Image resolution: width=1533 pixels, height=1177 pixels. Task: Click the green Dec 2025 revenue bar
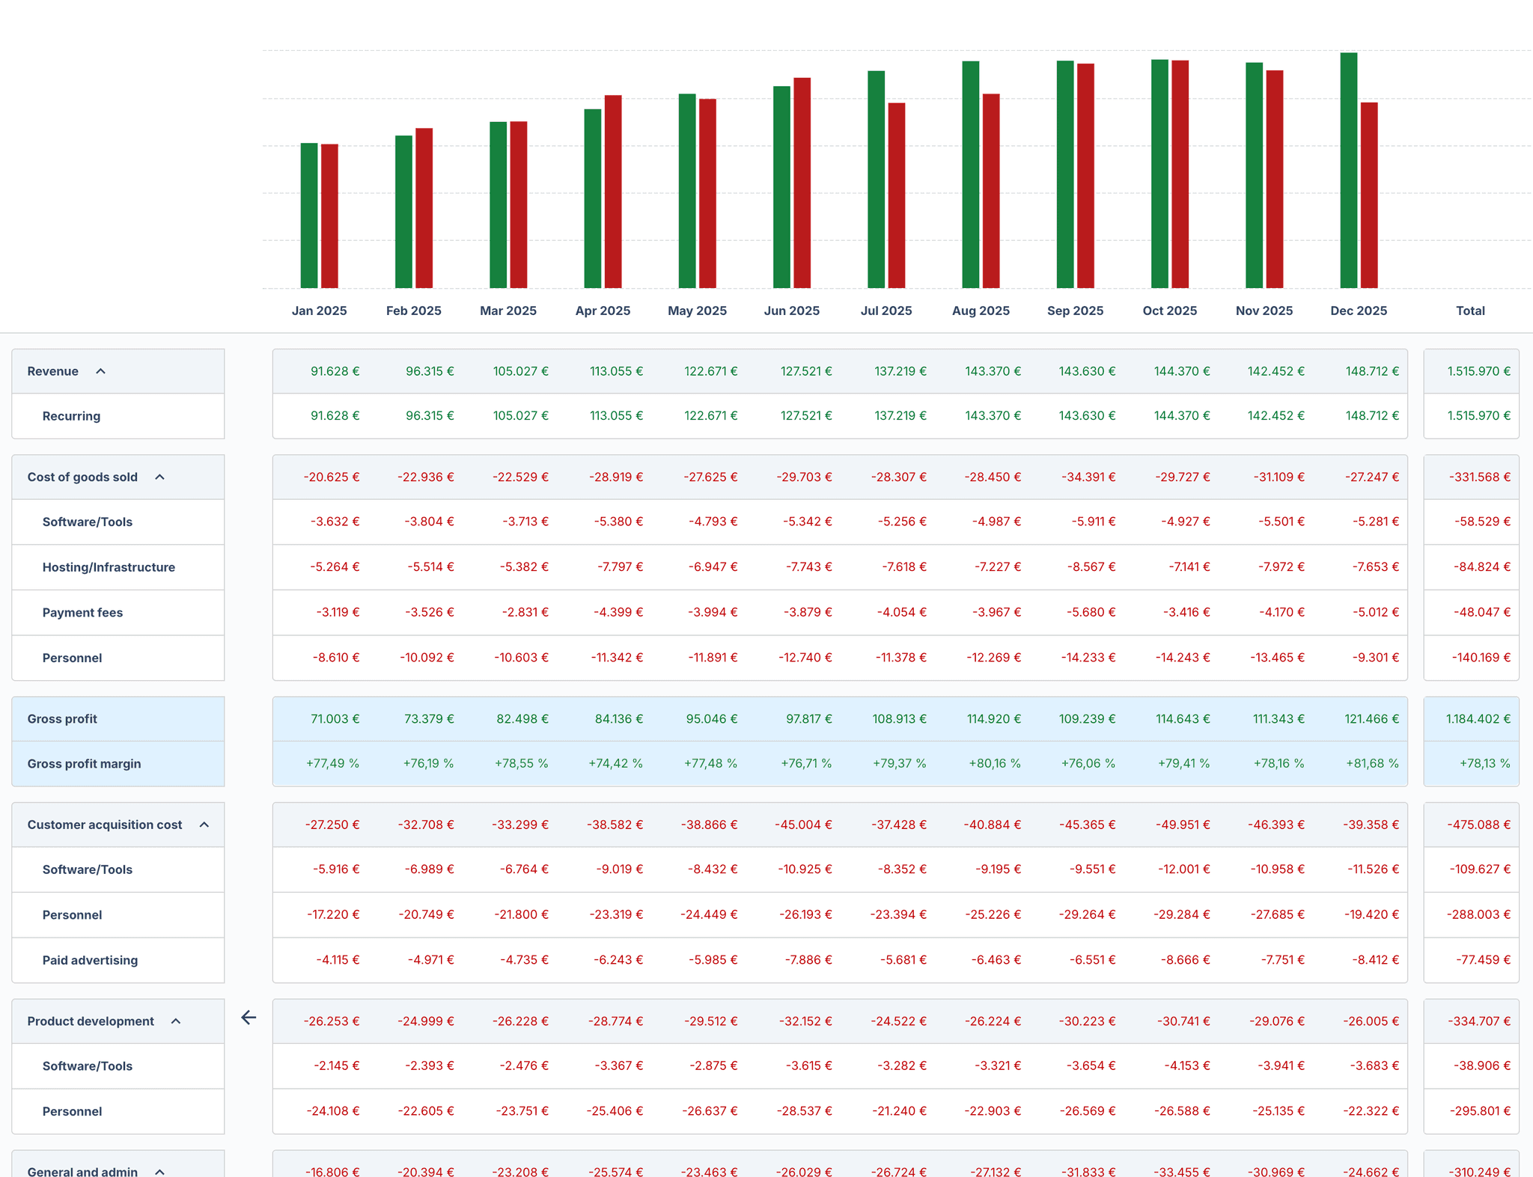1348,171
